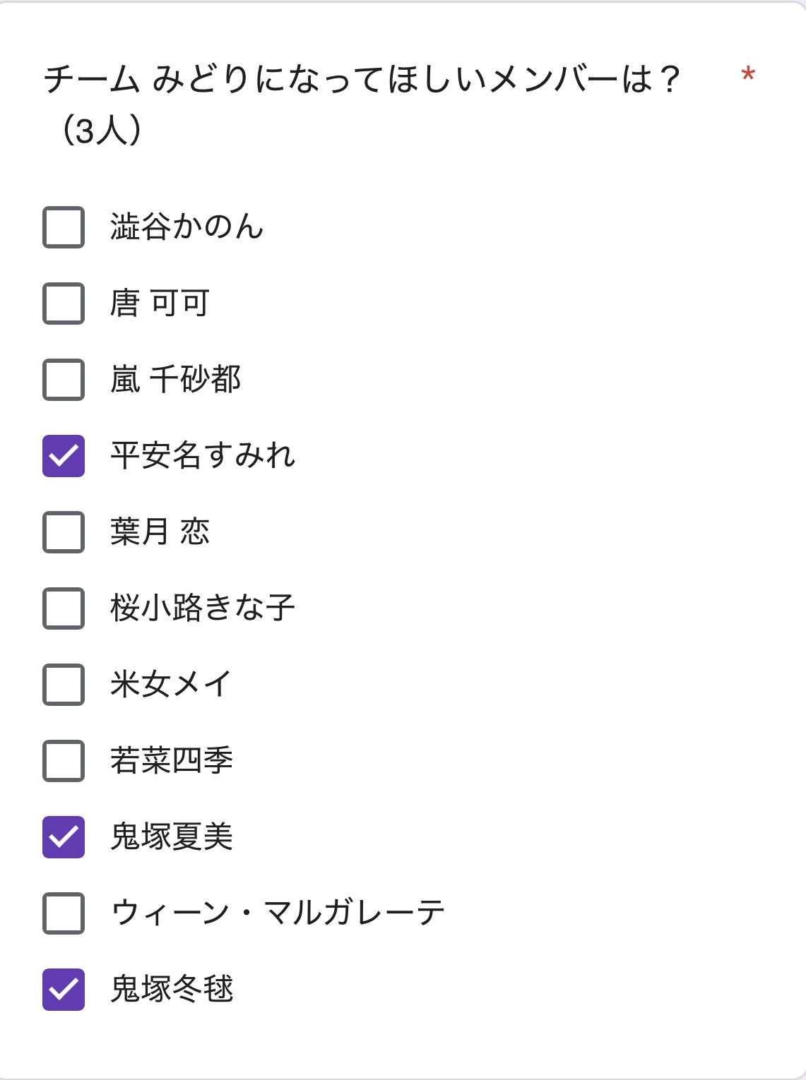This screenshot has height=1080, width=806.
Task: Click the 桜小路きな子 name text
Action: coord(202,608)
